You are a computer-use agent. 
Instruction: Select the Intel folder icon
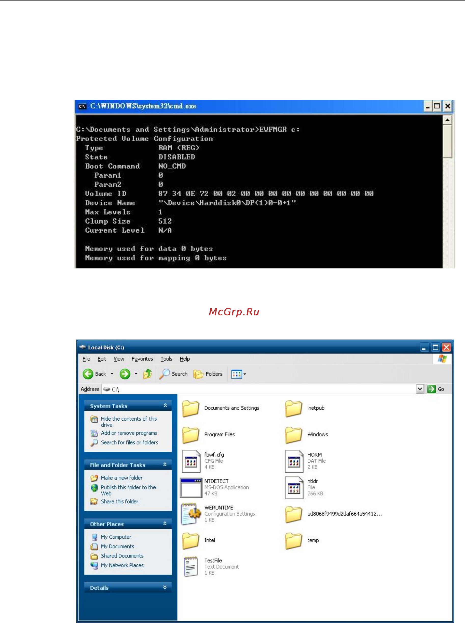190,540
